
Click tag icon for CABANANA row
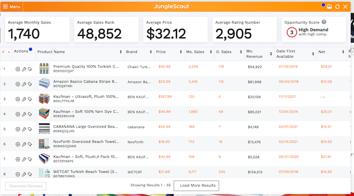click(30, 129)
